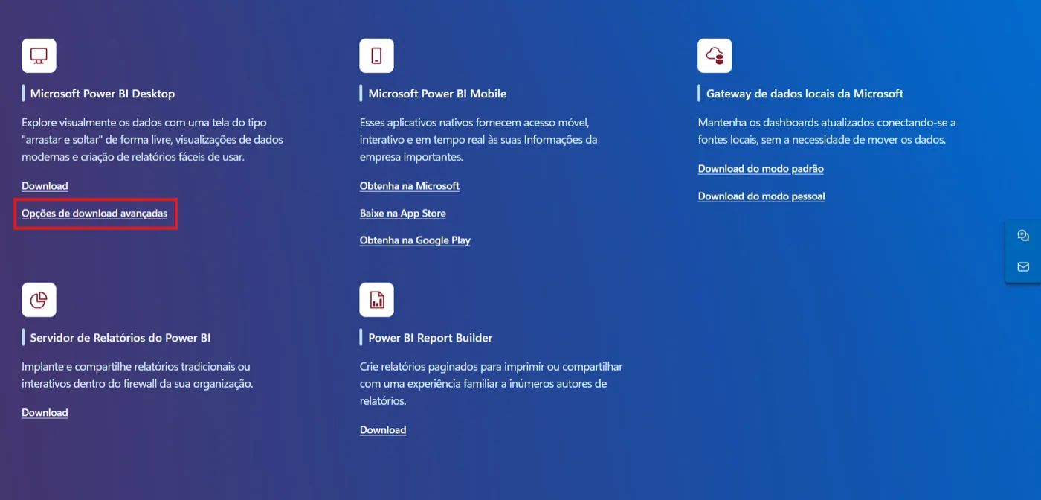1041x500 pixels.
Task: Click Baixe na App Store link
Action: click(403, 214)
